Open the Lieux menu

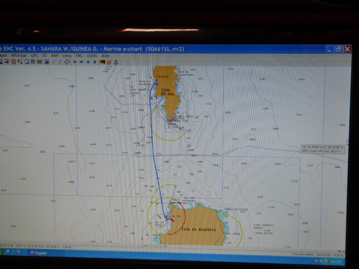67,55
